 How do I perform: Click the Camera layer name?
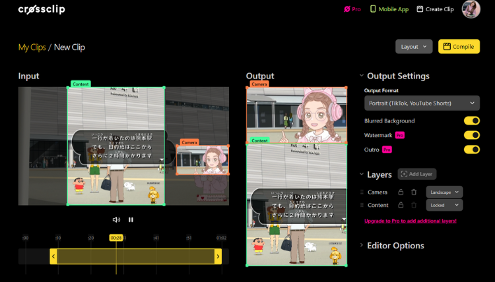pos(378,192)
